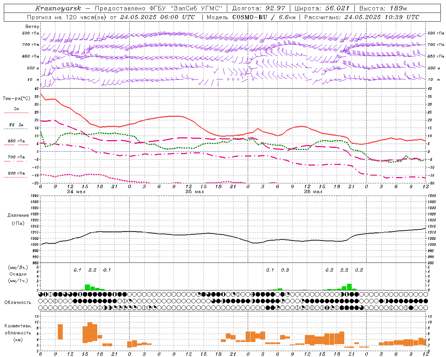446x357 pixels.
Task: Click the Td 2м dew point legend entry
Action: pyautogui.click(x=16, y=126)
